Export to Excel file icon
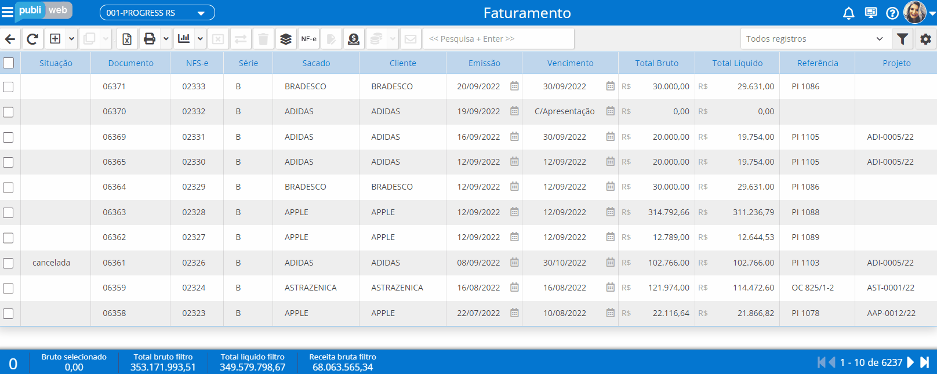937x374 pixels. (127, 39)
